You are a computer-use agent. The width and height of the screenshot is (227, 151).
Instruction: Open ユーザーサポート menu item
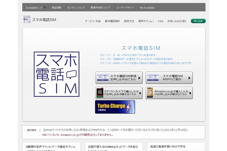(125, 7)
